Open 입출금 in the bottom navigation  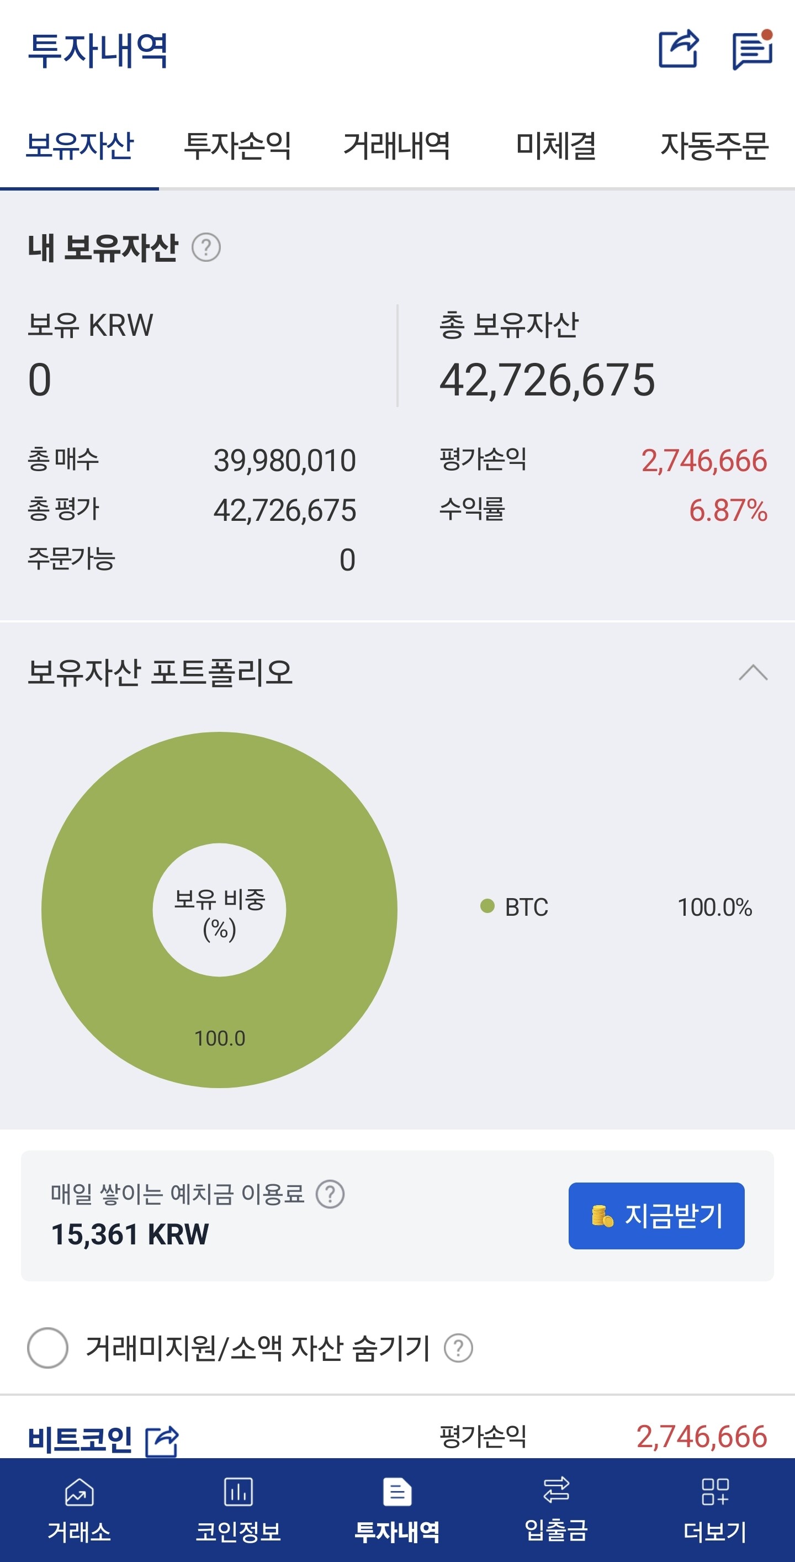coord(556,1510)
